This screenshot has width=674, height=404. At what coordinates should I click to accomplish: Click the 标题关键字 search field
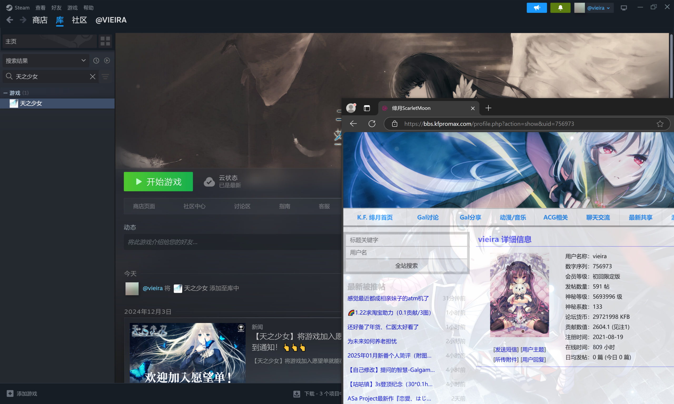tap(406, 240)
